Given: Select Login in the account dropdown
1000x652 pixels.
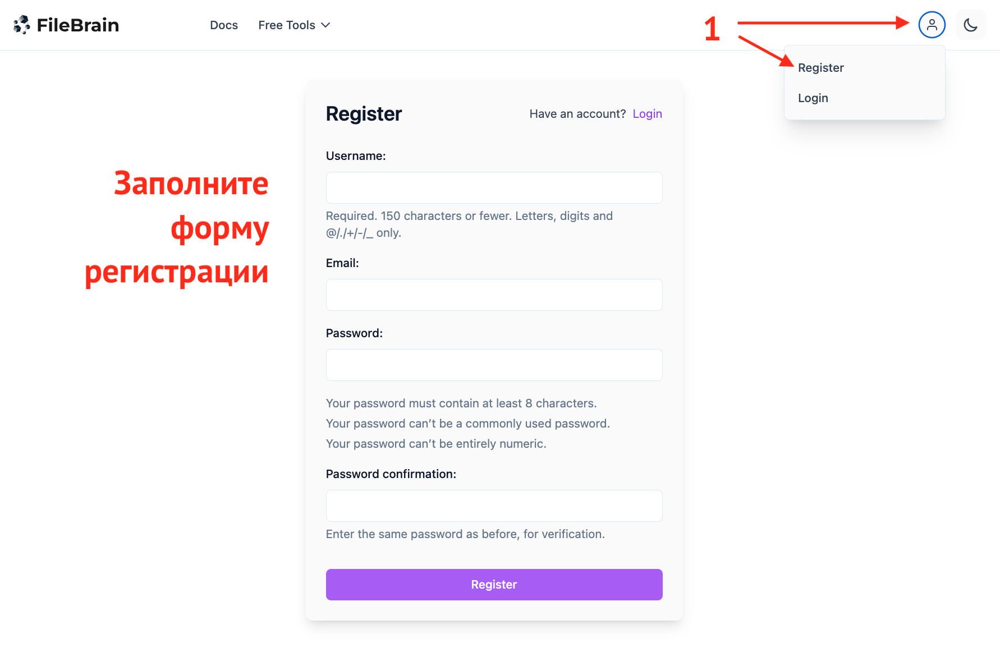Looking at the screenshot, I should click(813, 98).
